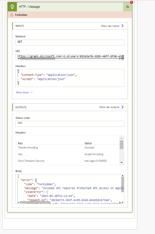
Task: Expand Show more under Headers
Action: (24, 92)
